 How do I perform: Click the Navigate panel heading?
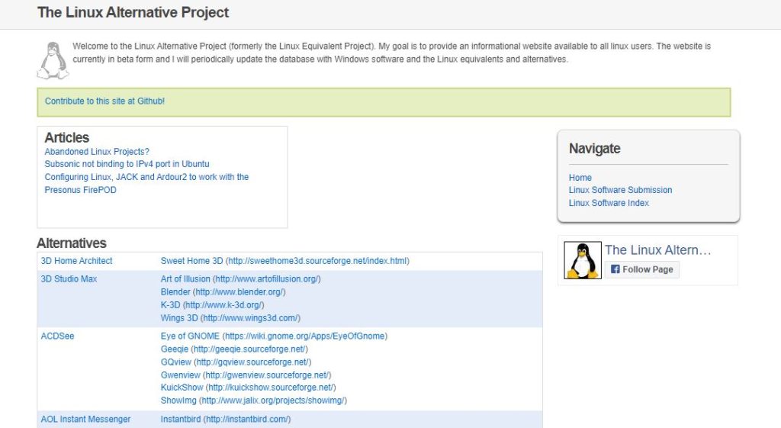tap(595, 149)
